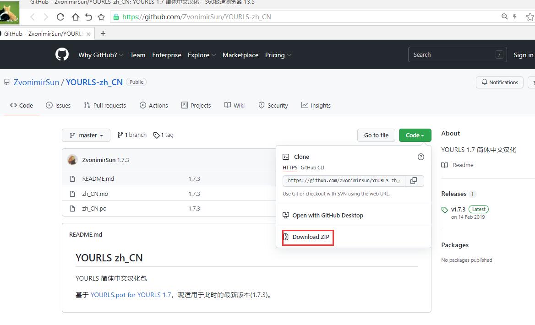535x325 pixels.
Task: Open the Marketplace nav link
Action: point(240,55)
